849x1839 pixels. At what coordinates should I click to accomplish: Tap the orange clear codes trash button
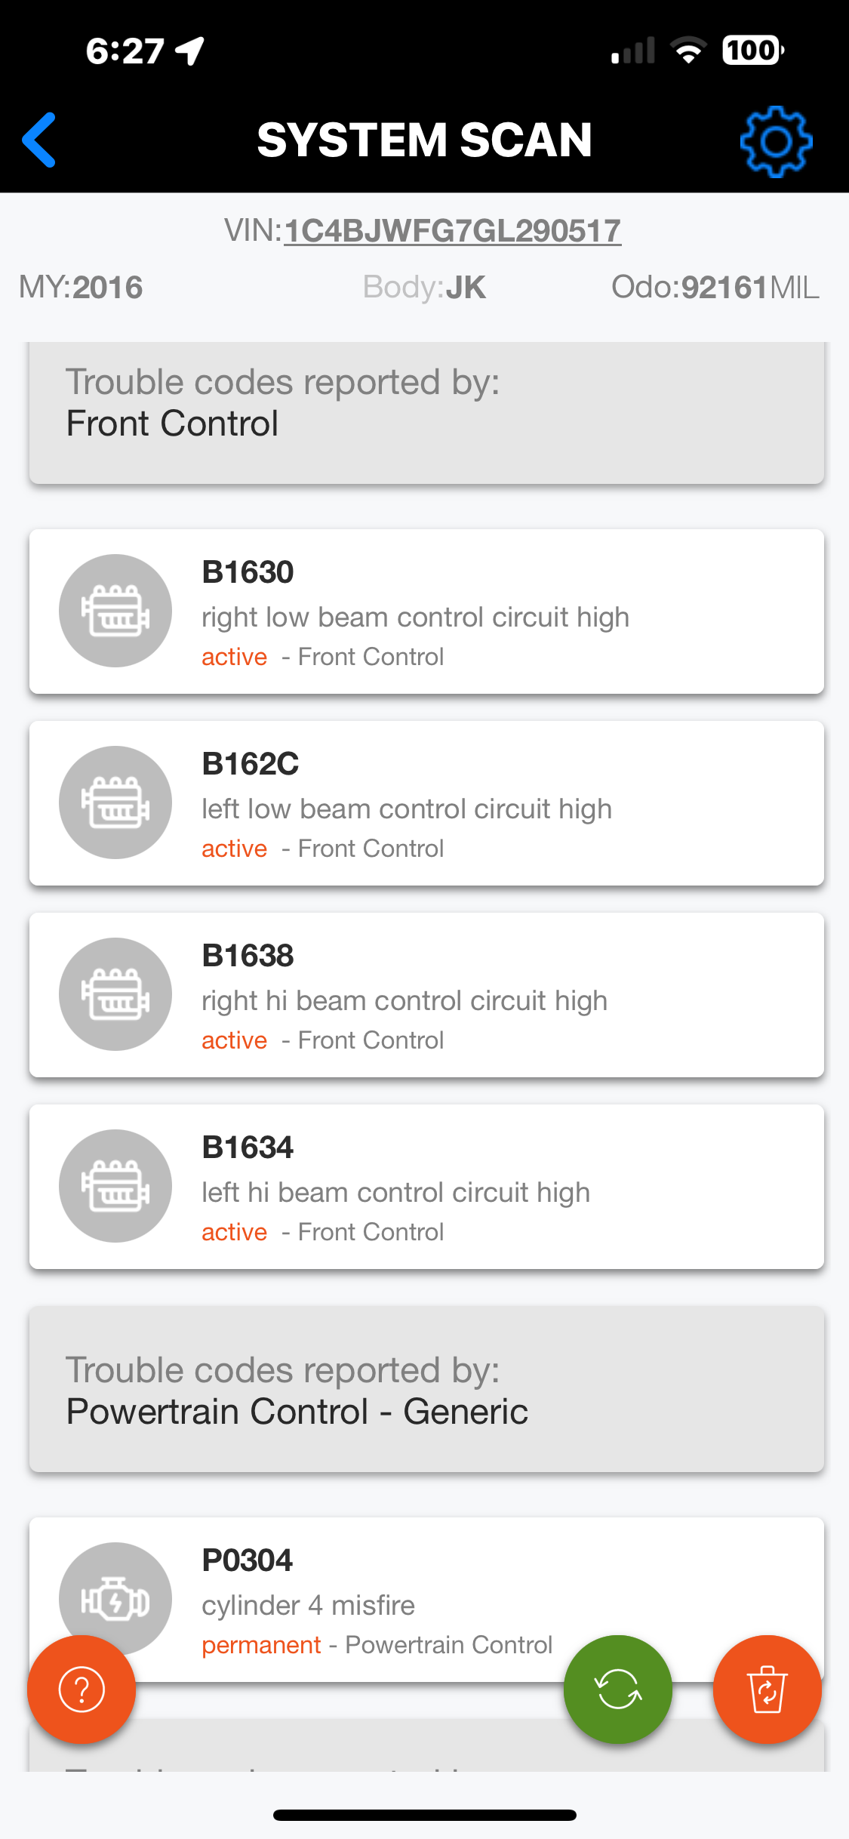767,1690
